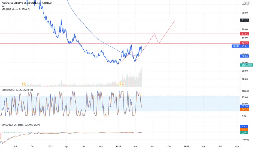Click the 75.00 Stoch RSI axis label

(x=245, y=97)
